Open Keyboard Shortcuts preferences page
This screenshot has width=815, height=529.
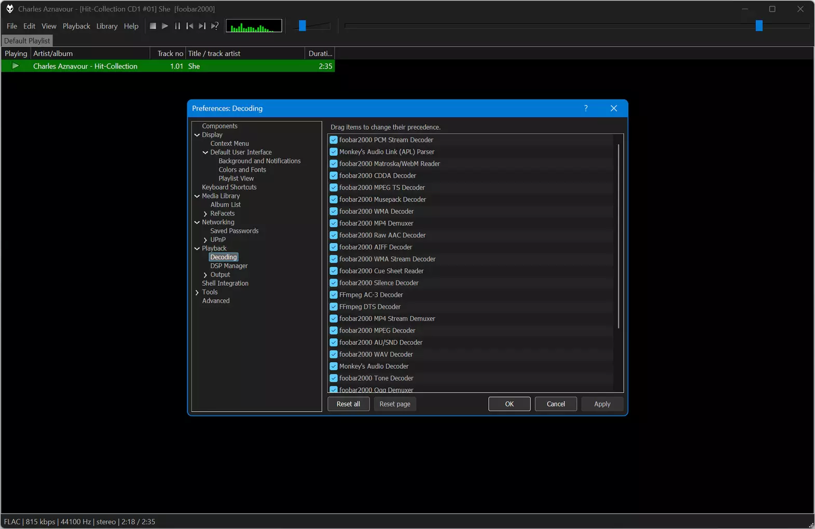229,187
